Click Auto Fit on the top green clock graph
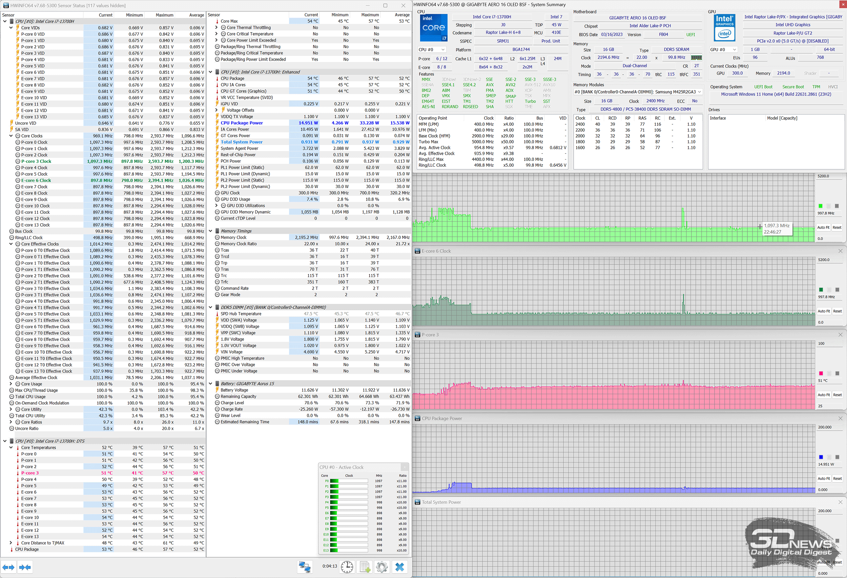The height and width of the screenshot is (578, 847). [823, 227]
